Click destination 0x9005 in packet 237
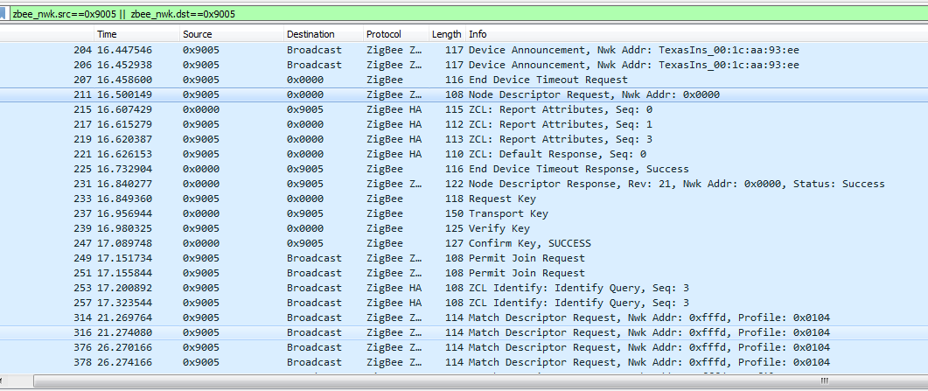 [305, 213]
